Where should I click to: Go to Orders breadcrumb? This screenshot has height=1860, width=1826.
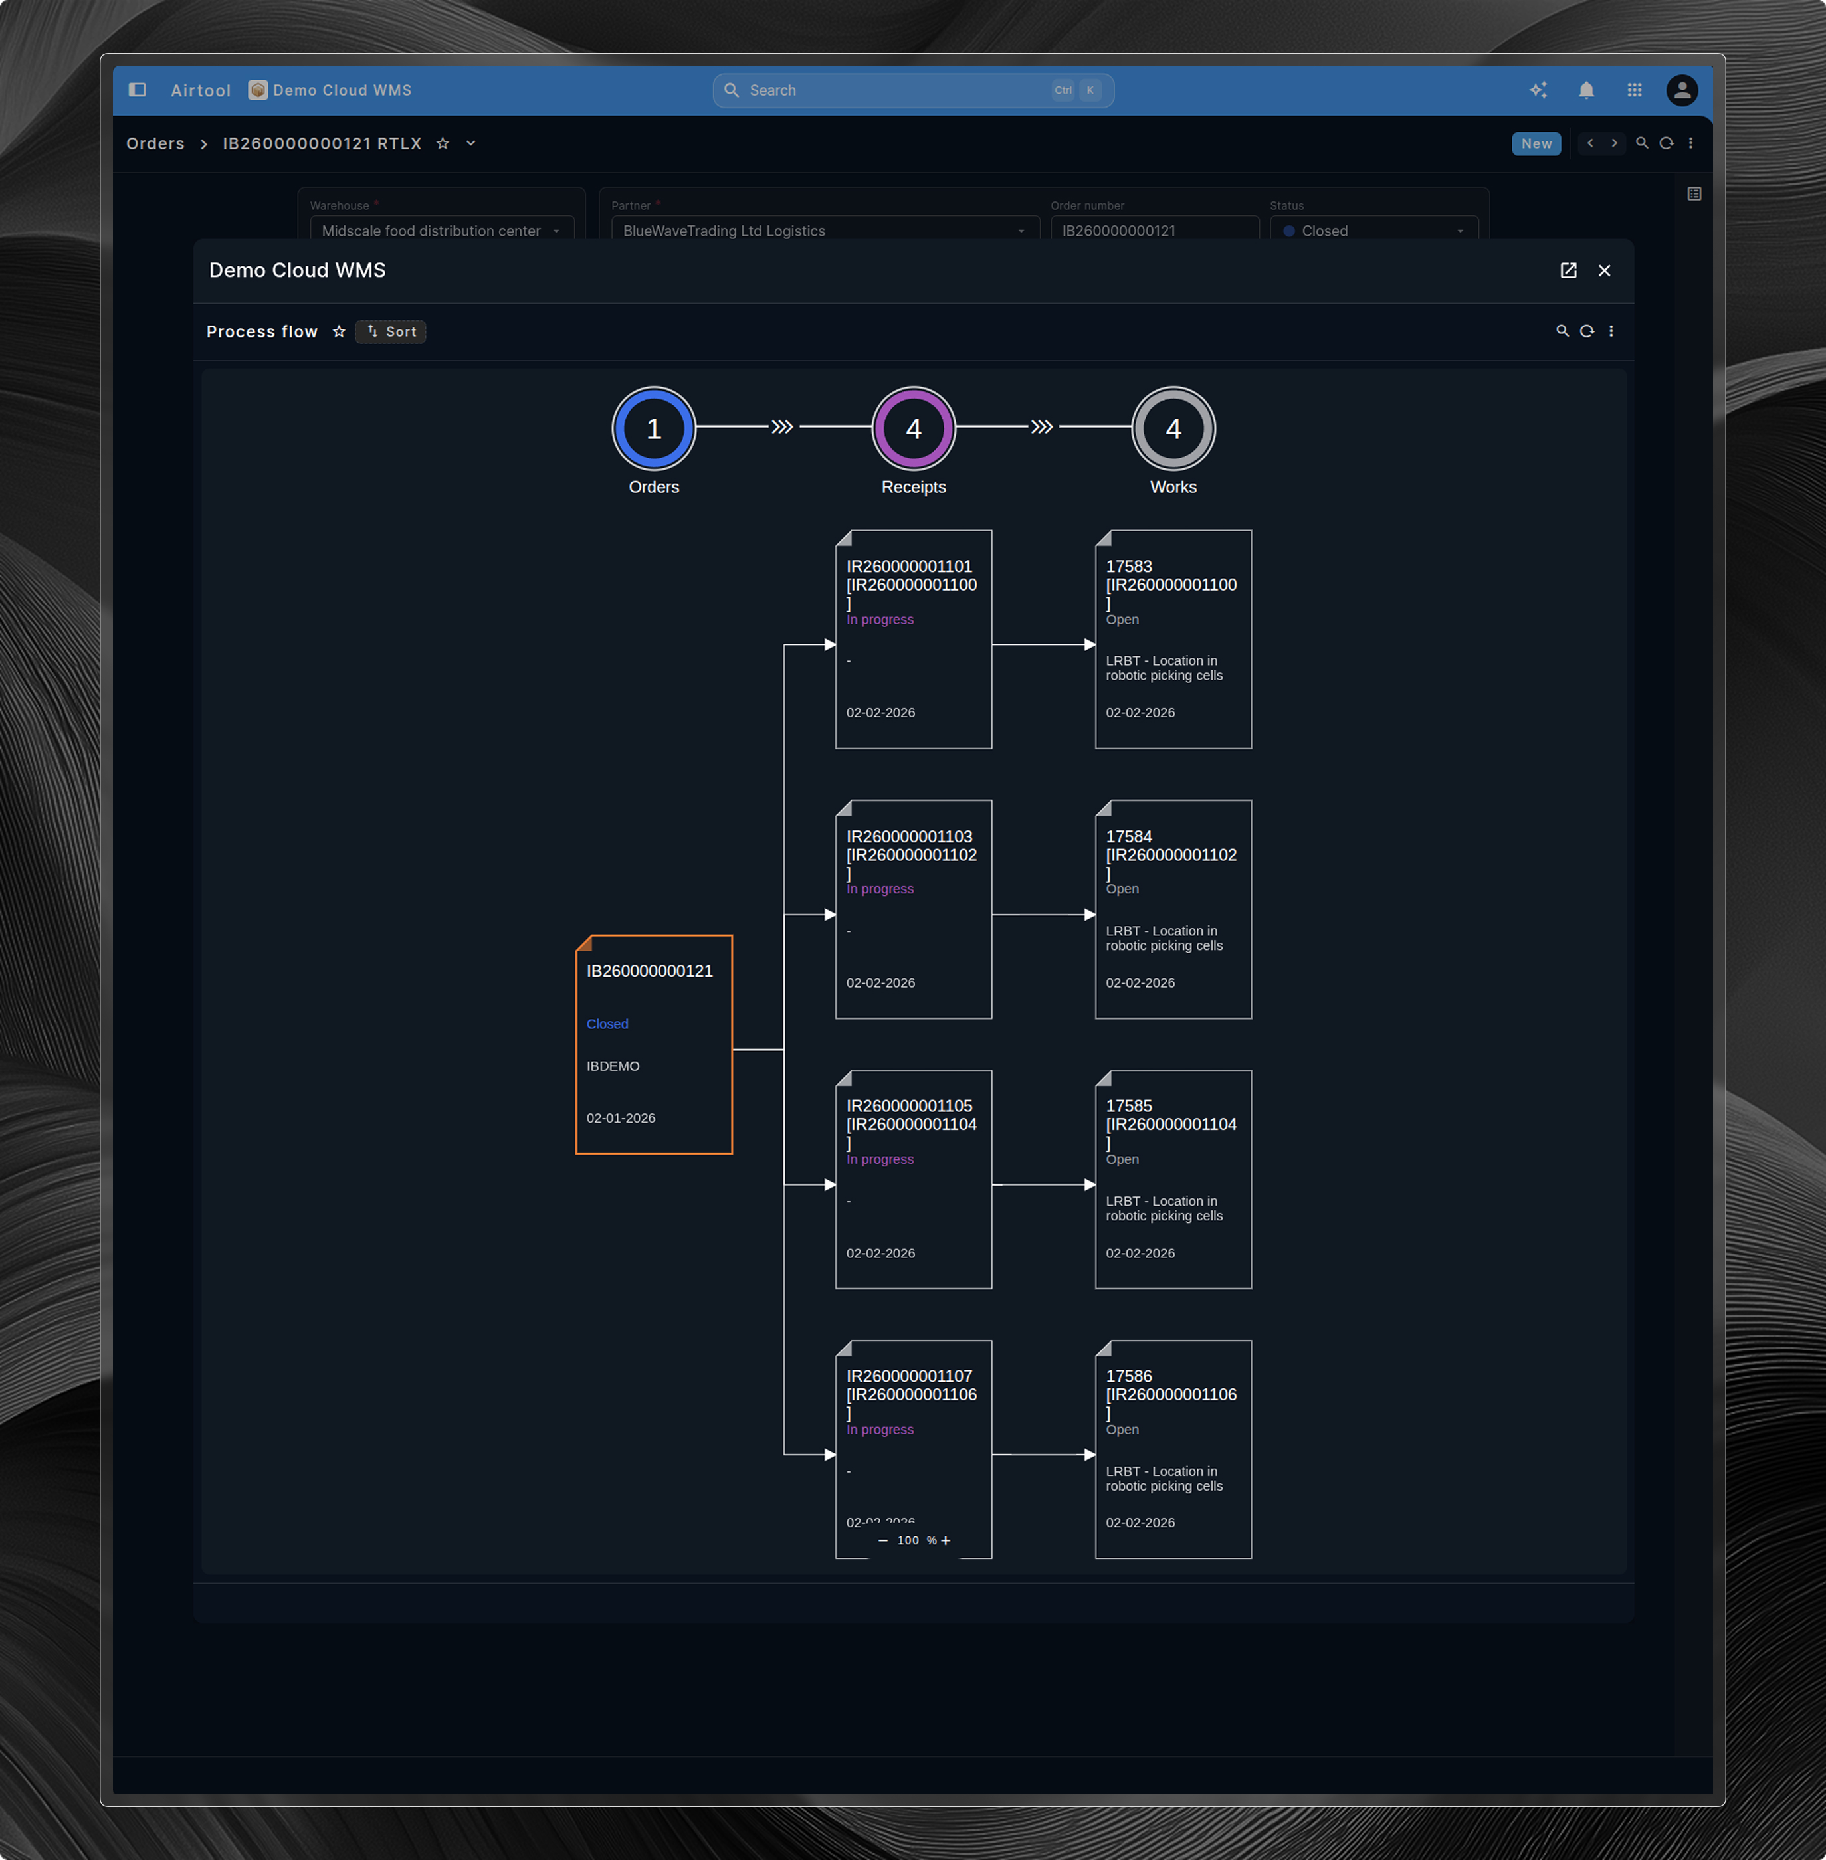tap(155, 143)
